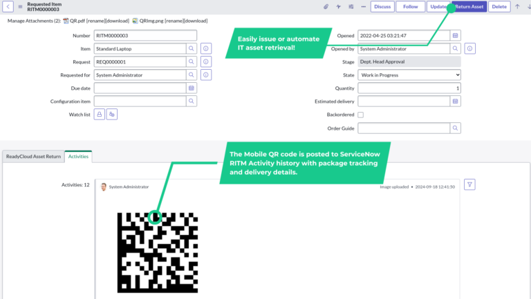Click the uploaded QR code image
The image size is (531, 299).
pyautogui.click(x=158, y=252)
